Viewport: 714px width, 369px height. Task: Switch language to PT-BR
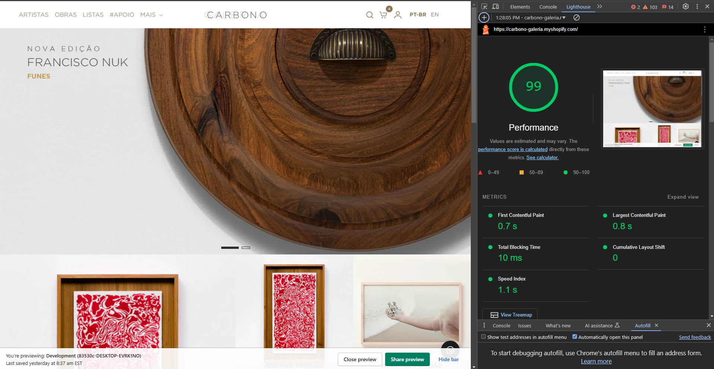tap(418, 15)
